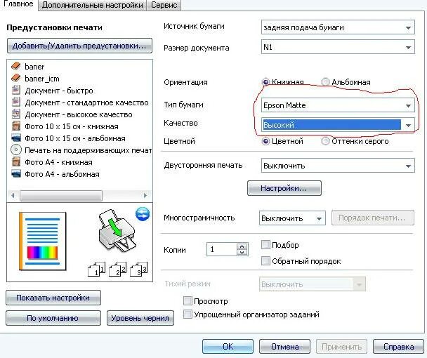Click the preset list scroll-left arrow
427x358 pixels.
click(13, 195)
